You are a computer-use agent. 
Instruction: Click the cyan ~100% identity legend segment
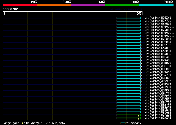click(x=156, y=5)
